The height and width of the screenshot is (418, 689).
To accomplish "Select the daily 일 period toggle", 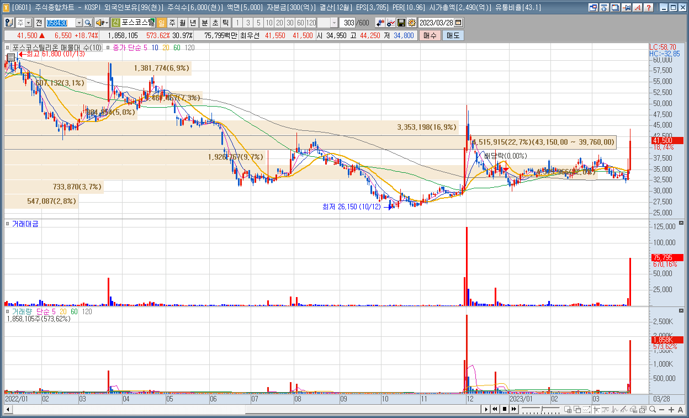I will pyautogui.click(x=161, y=23).
